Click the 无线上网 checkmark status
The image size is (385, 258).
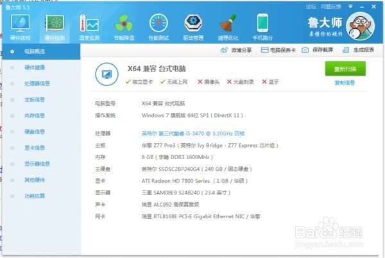point(174,82)
